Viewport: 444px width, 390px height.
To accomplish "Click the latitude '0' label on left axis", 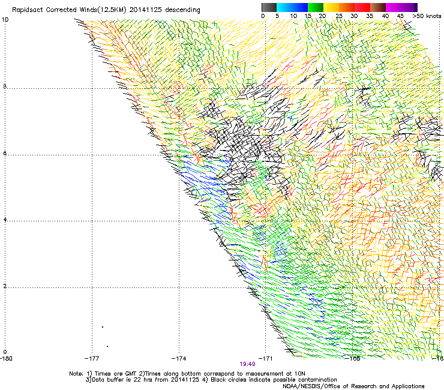I will pyautogui.click(x=5, y=352).
